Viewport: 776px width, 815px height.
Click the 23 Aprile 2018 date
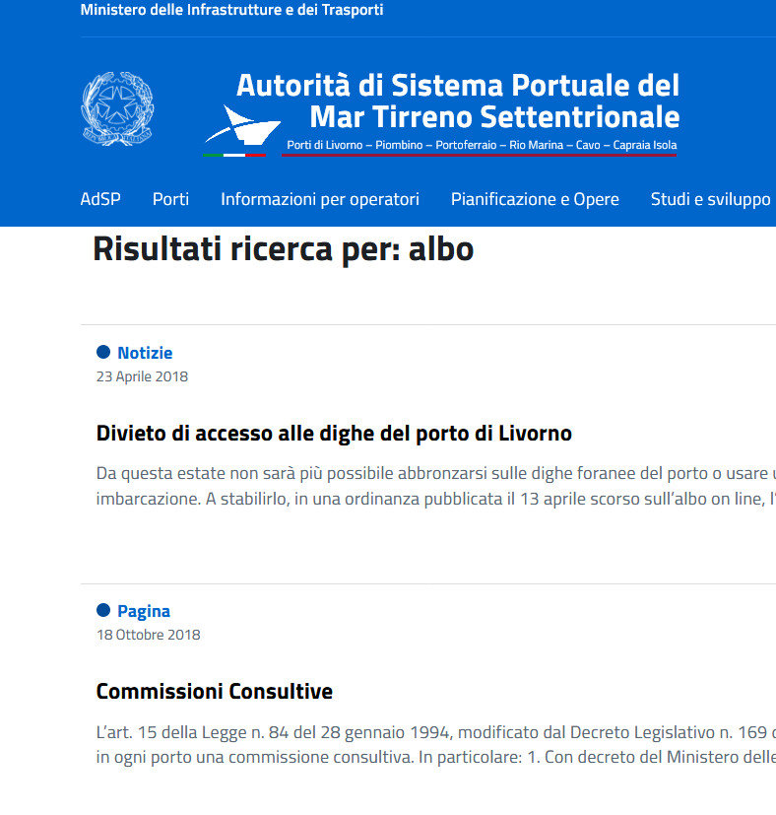coord(142,376)
